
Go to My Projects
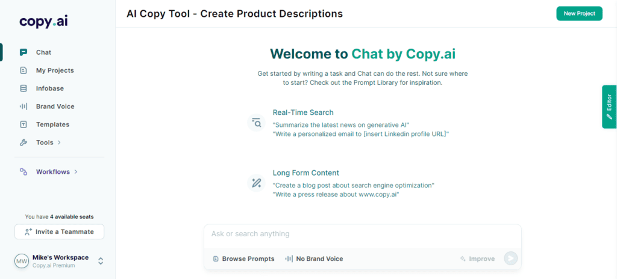(x=55, y=70)
